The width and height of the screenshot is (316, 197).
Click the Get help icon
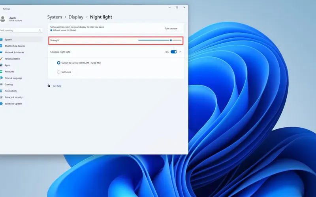coord(49,86)
